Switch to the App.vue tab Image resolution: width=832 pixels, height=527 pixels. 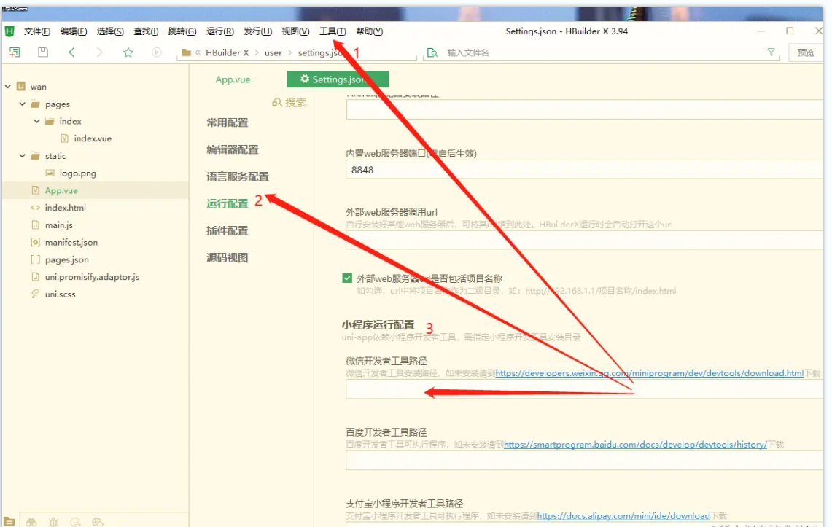point(233,79)
